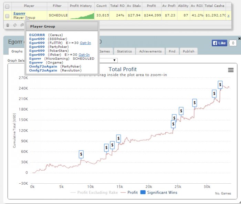Open Egor699 (888Poker) player link

coord(37,39)
